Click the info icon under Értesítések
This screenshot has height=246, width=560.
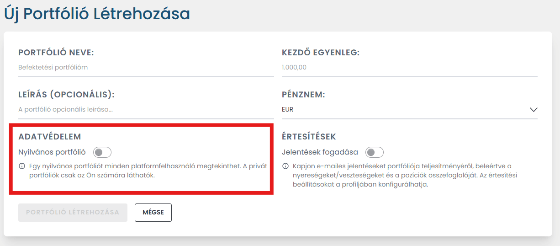pyautogui.click(x=285, y=166)
